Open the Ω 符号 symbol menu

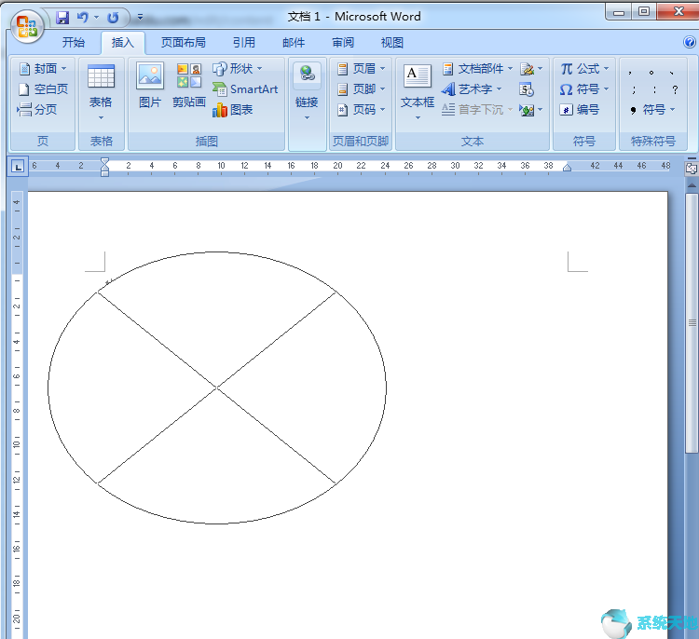point(584,89)
